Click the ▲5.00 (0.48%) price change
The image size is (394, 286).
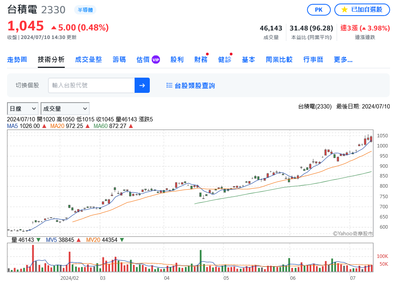click(80, 27)
